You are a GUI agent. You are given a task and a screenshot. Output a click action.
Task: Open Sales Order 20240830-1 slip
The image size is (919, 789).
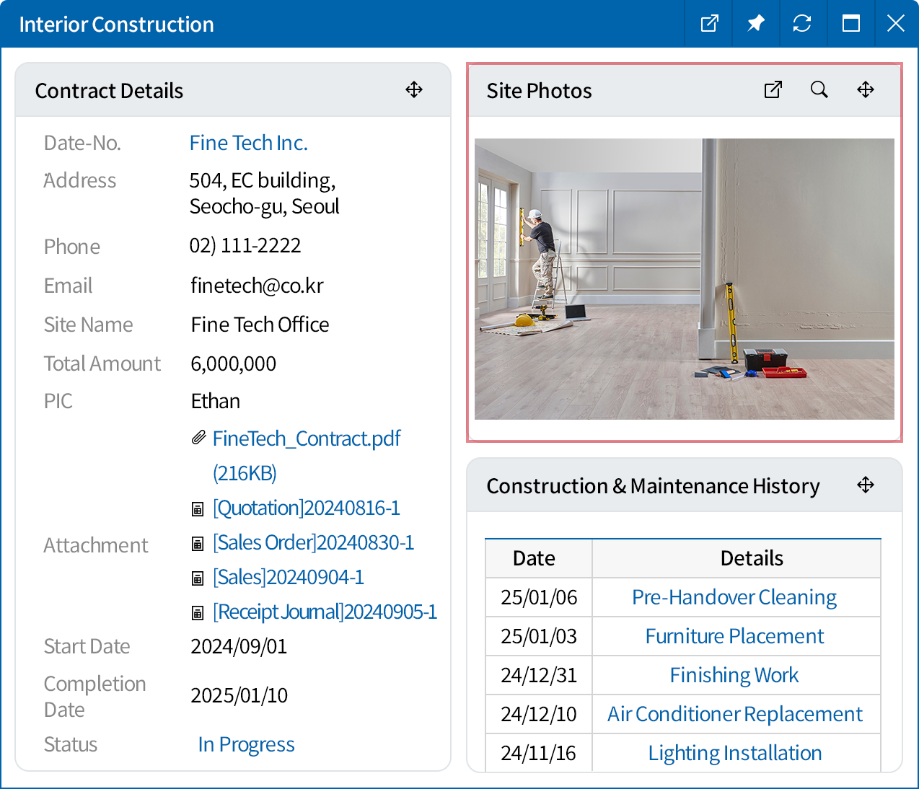click(x=313, y=542)
